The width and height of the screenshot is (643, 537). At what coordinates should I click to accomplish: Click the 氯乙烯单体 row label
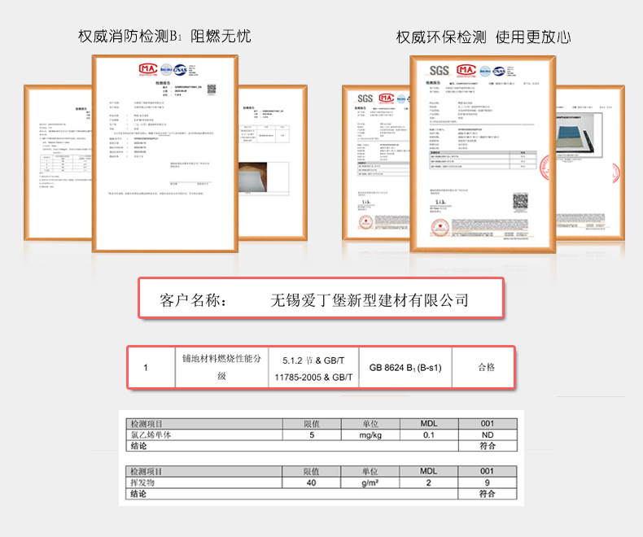152,435
